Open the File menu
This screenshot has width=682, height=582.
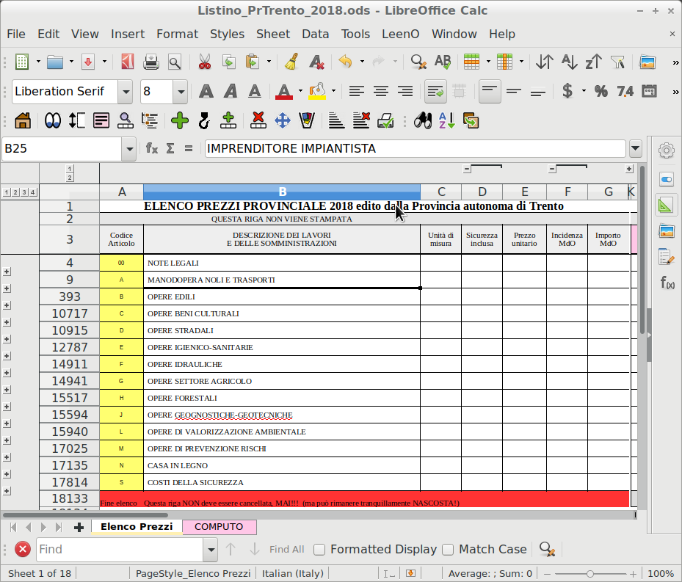16,34
